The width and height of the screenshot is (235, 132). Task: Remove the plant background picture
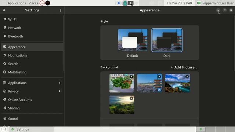coord(131,77)
